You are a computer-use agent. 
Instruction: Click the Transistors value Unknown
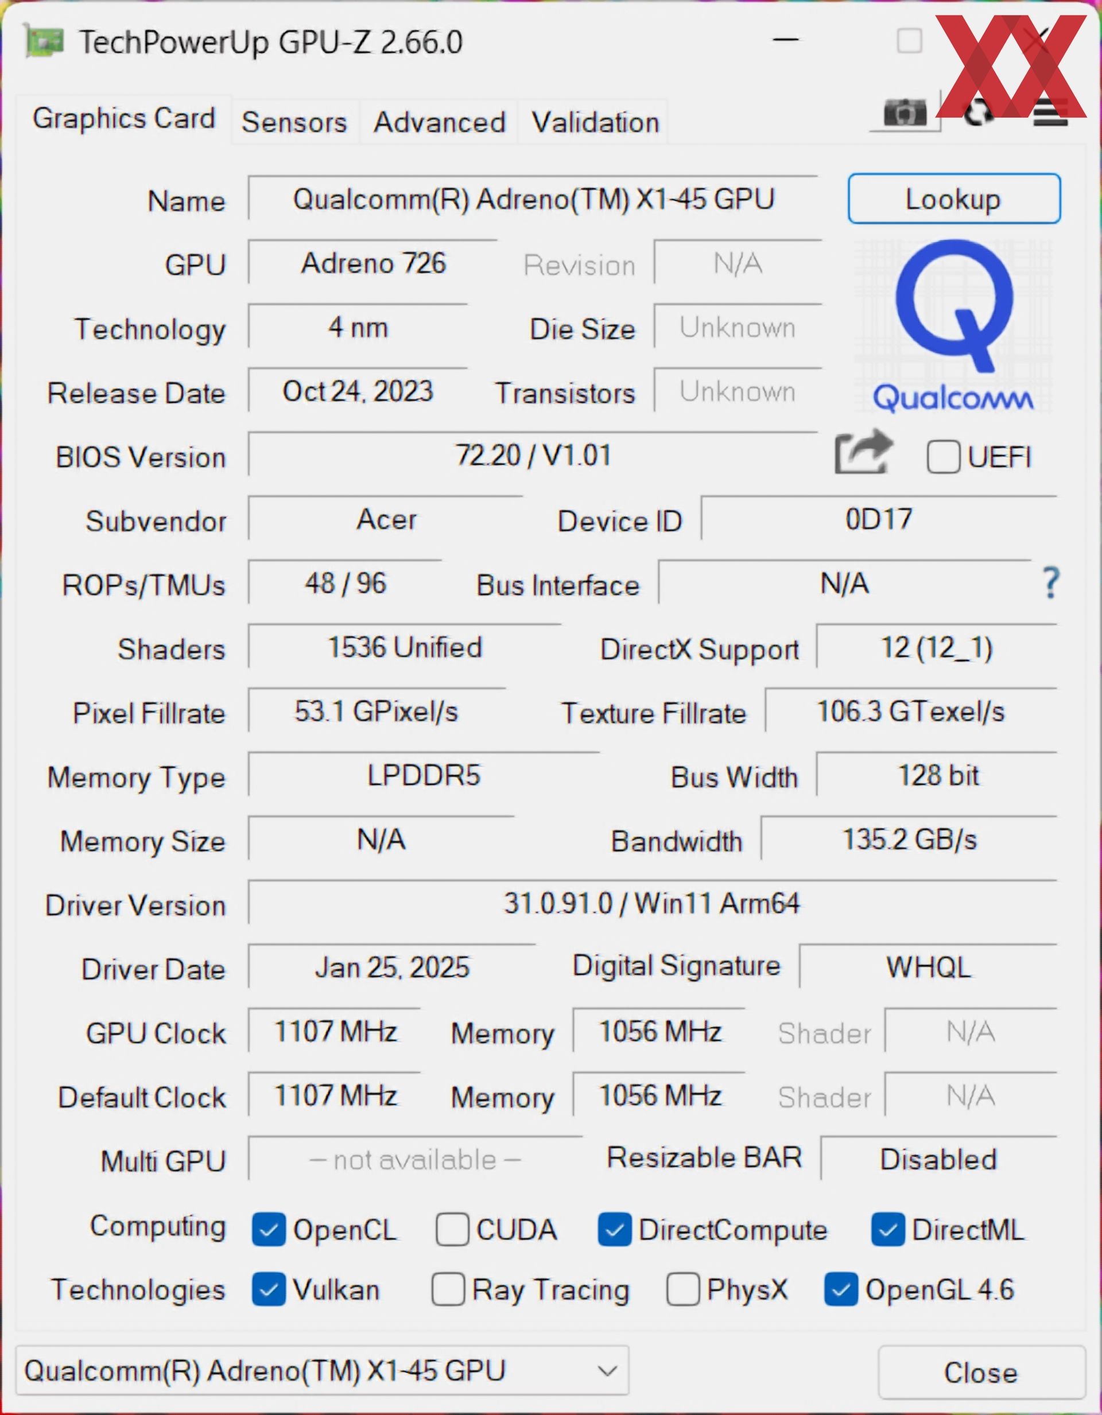[x=738, y=391]
